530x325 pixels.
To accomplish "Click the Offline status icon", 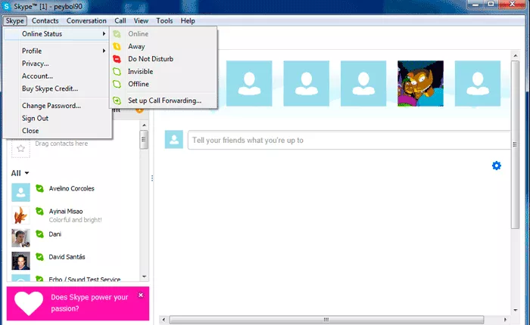I will point(117,84).
